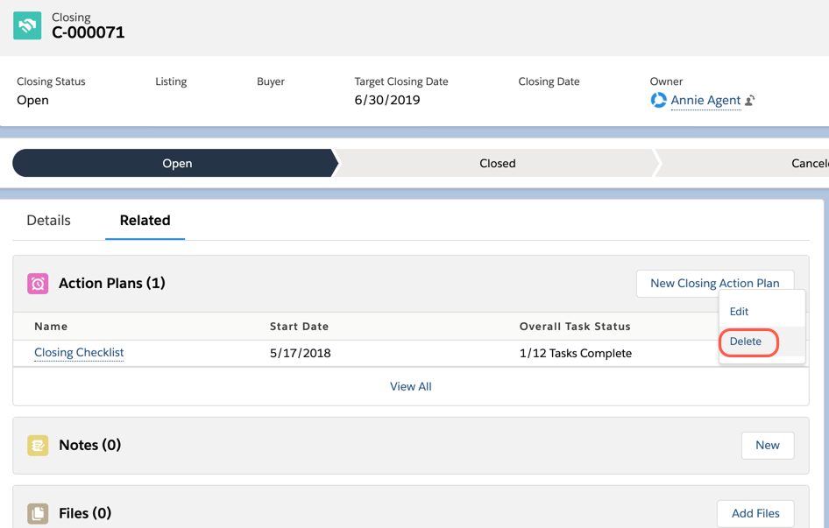Viewport: 829px width, 528px height.
Task: Select Edit from the action menu
Action: click(739, 311)
